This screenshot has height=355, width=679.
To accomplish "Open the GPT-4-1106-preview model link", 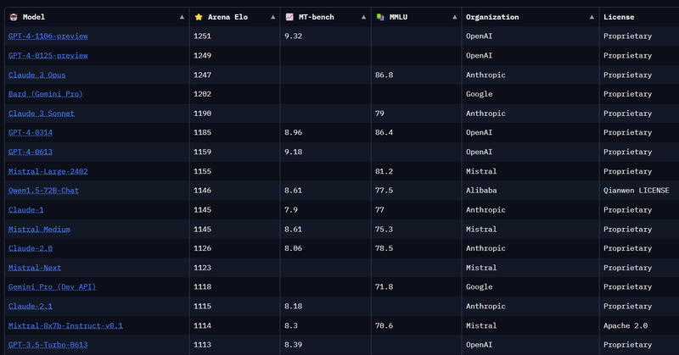I will pos(48,36).
